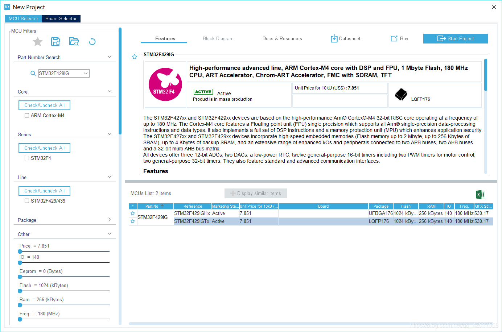Export MCU list to Excel icon
502x332 pixels.
[481, 195]
